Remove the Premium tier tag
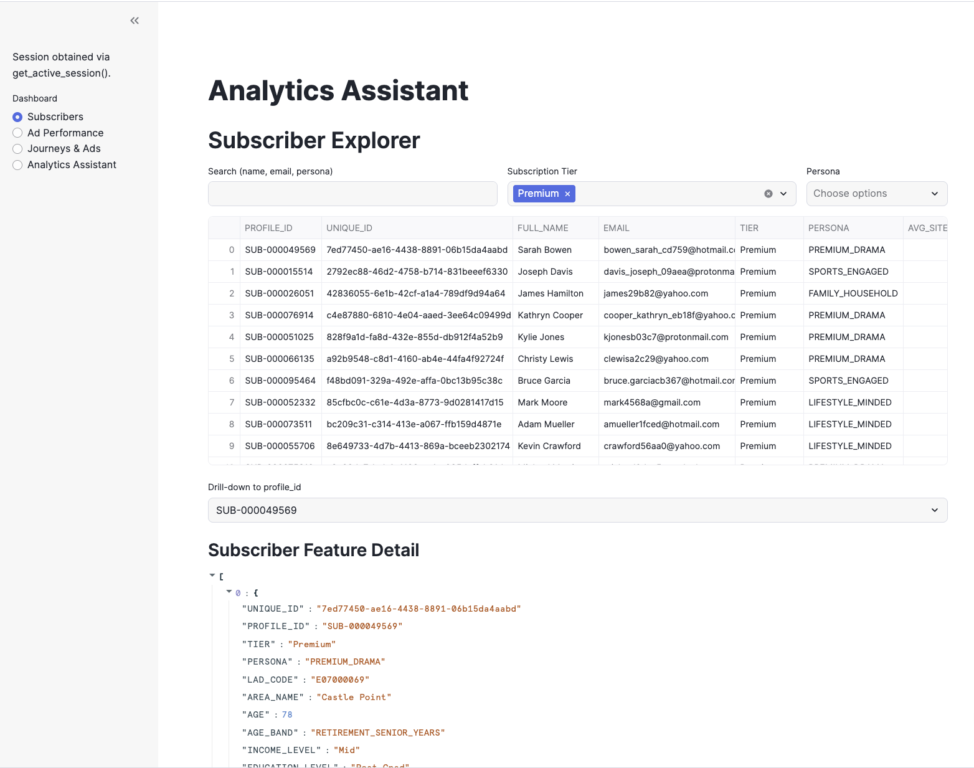The image size is (974, 768). [x=567, y=194]
